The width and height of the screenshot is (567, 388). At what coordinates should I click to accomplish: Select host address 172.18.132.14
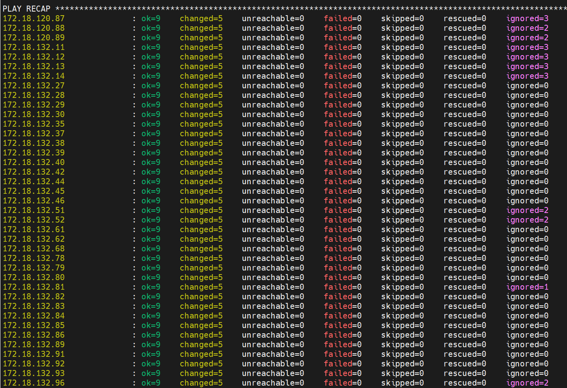pos(34,76)
